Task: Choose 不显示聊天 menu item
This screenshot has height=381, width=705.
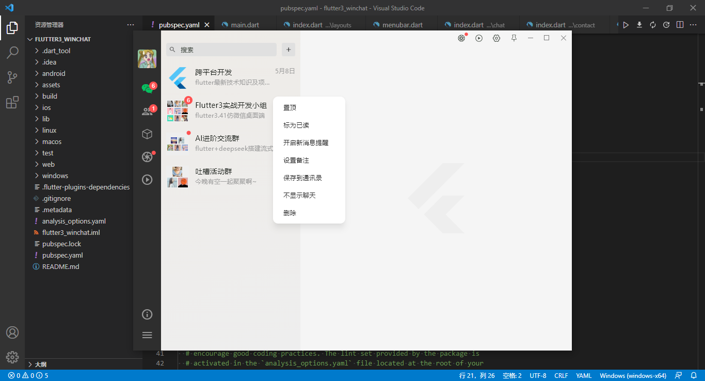Action: point(309,196)
